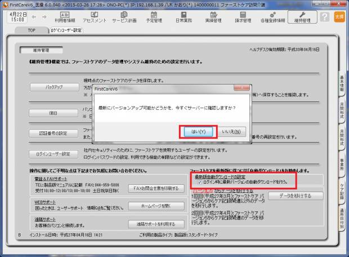Select the ログインユーザー設定 tab

(x=66, y=30)
